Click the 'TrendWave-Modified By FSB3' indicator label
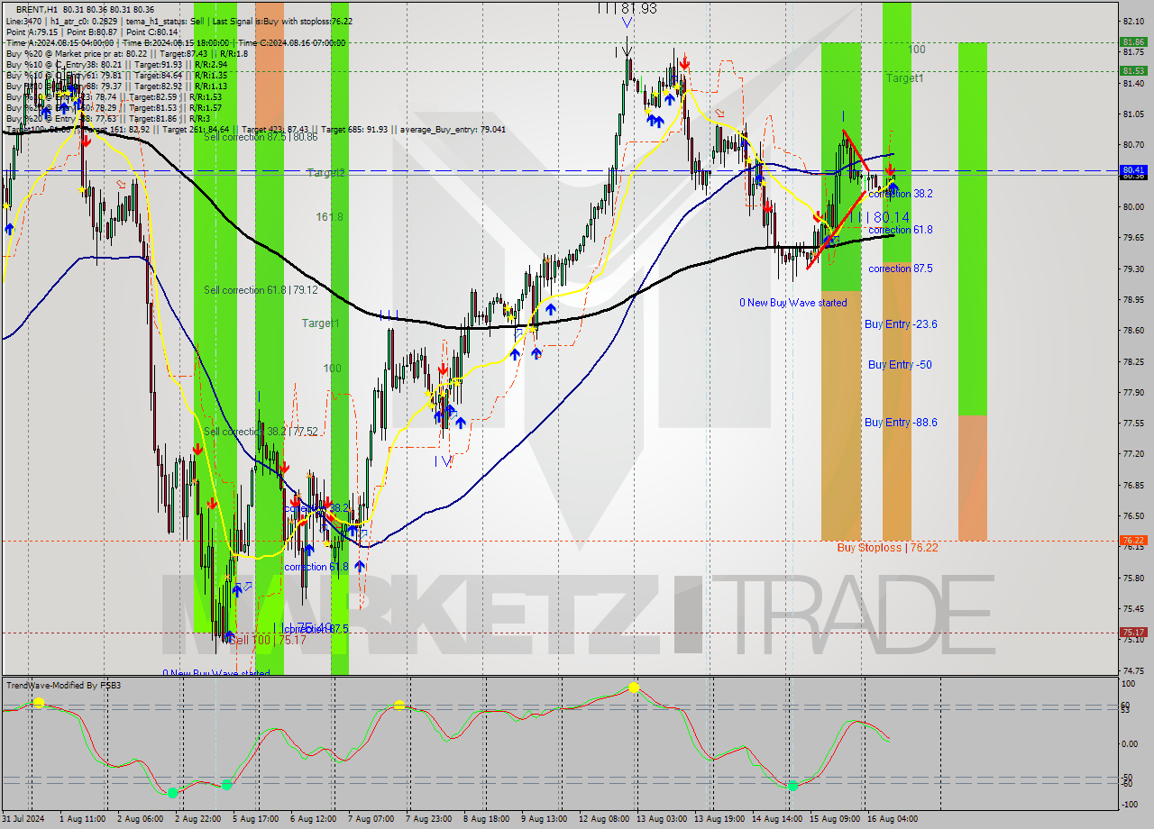This screenshot has height=829, width=1154. coord(64,686)
